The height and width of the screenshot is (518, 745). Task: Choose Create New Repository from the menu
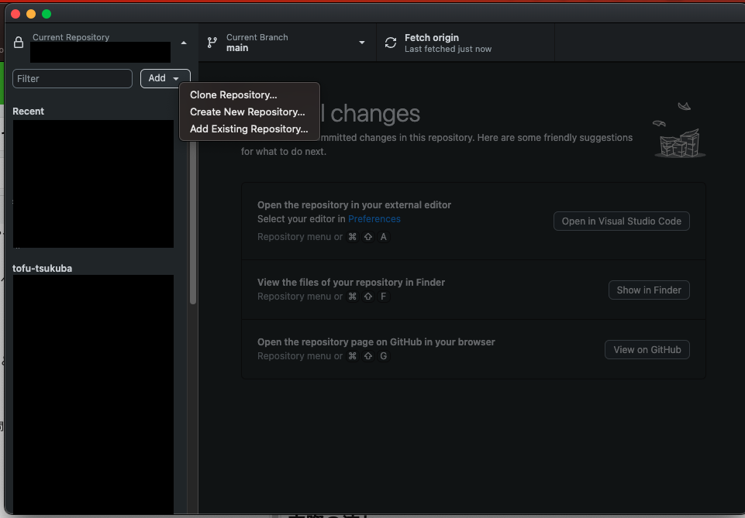[x=247, y=111]
